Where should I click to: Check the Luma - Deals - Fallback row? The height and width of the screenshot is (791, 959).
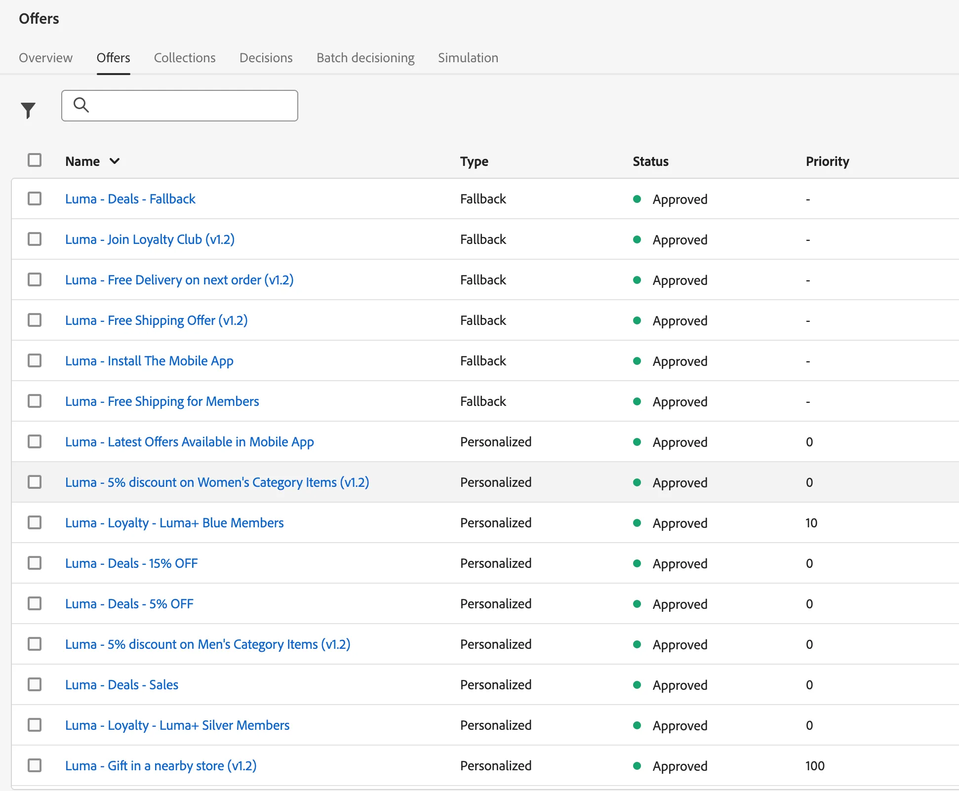(x=35, y=198)
